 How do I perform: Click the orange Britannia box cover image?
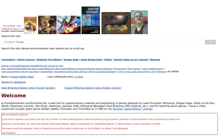[30, 25]
